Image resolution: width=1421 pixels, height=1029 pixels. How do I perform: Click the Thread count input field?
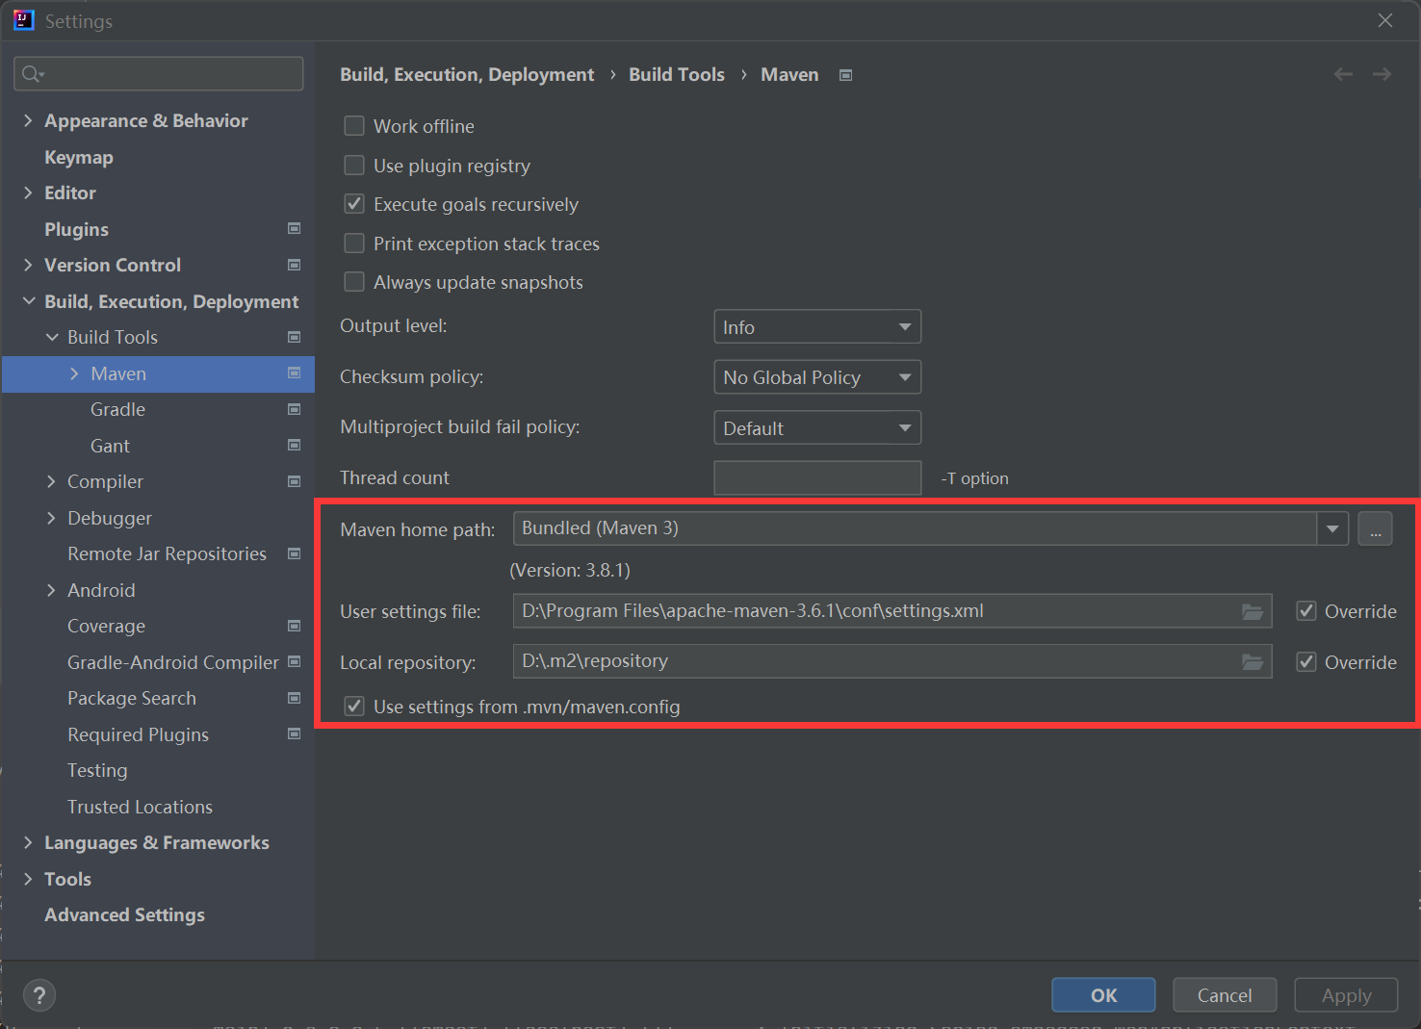pos(817,477)
